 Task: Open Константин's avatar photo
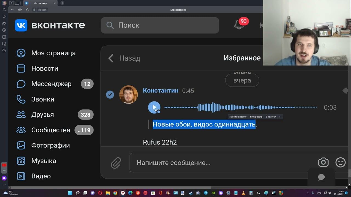coord(128,95)
